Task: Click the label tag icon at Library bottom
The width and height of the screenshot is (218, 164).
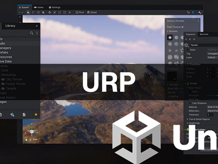Action: 12,115
